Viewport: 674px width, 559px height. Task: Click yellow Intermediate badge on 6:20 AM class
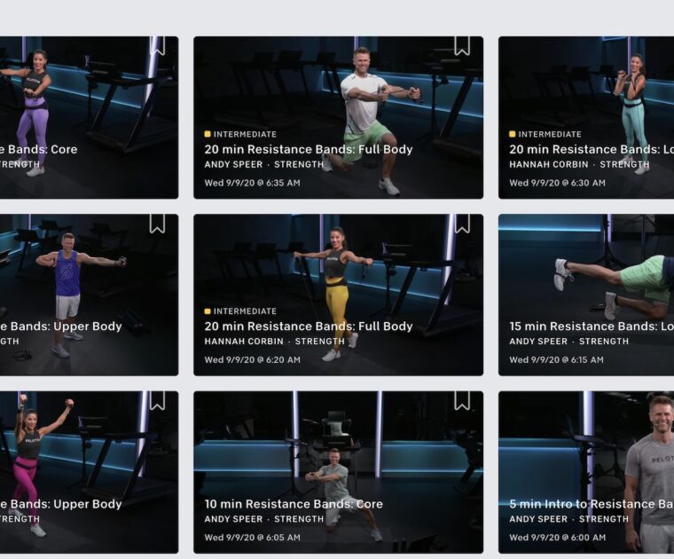point(240,311)
